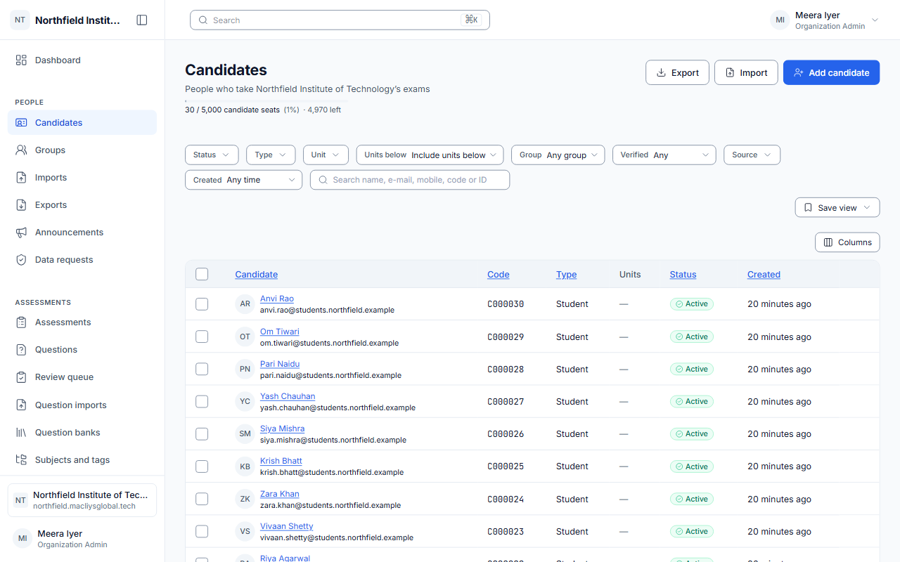This screenshot has height=562, width=900.
Task: Click the magnifier icon in top search
Action: (204, 20)
